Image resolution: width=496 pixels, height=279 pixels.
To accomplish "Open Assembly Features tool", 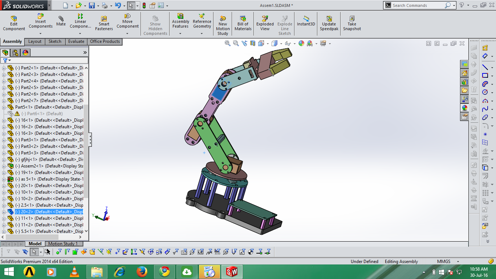I will pos(180,21).
